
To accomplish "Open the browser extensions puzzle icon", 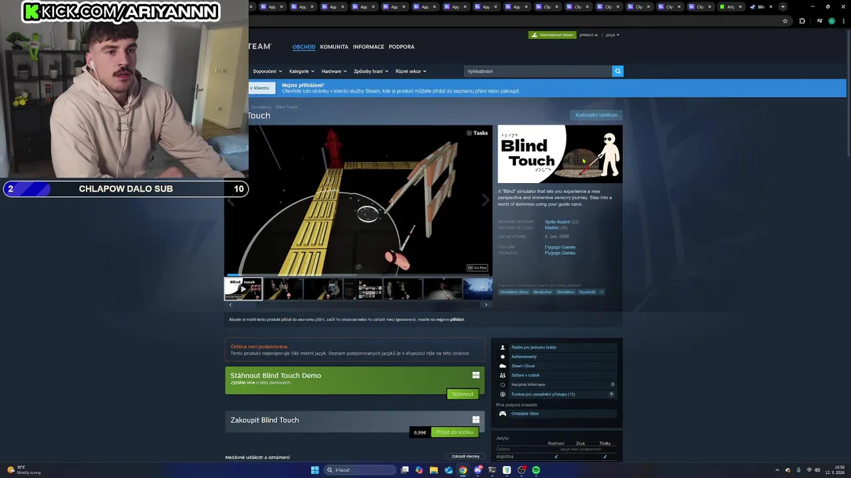I will (x=802, y=21).
